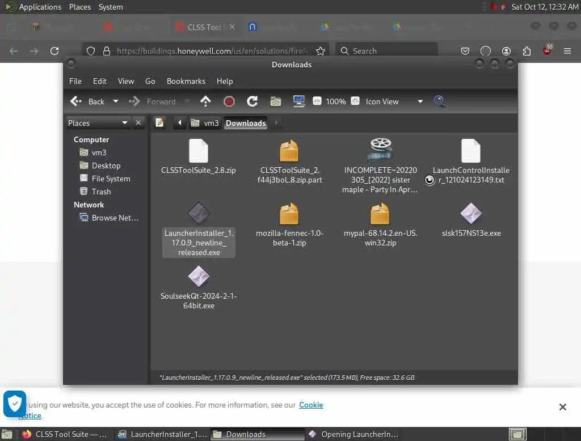
Task: Go back using the file manager Back arrow
Action: (87, 101)
